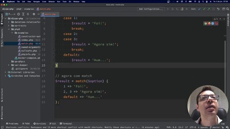Select index.php in project tree

coord(27,40)
